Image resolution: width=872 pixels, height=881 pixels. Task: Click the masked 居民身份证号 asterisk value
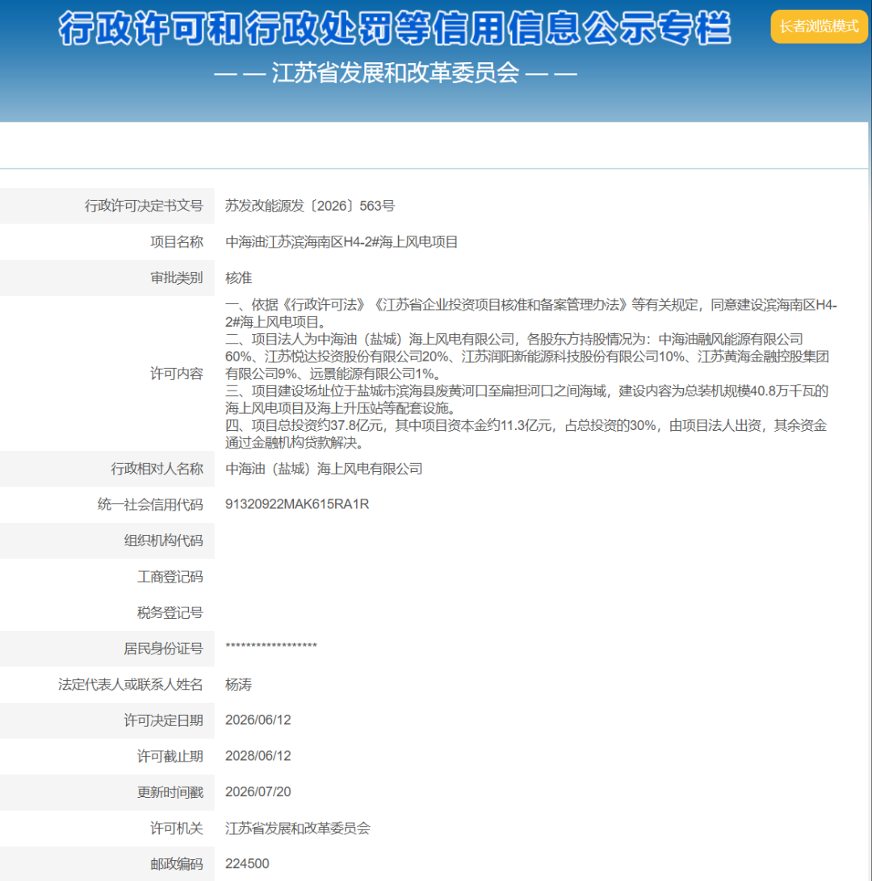pos(271,645)
